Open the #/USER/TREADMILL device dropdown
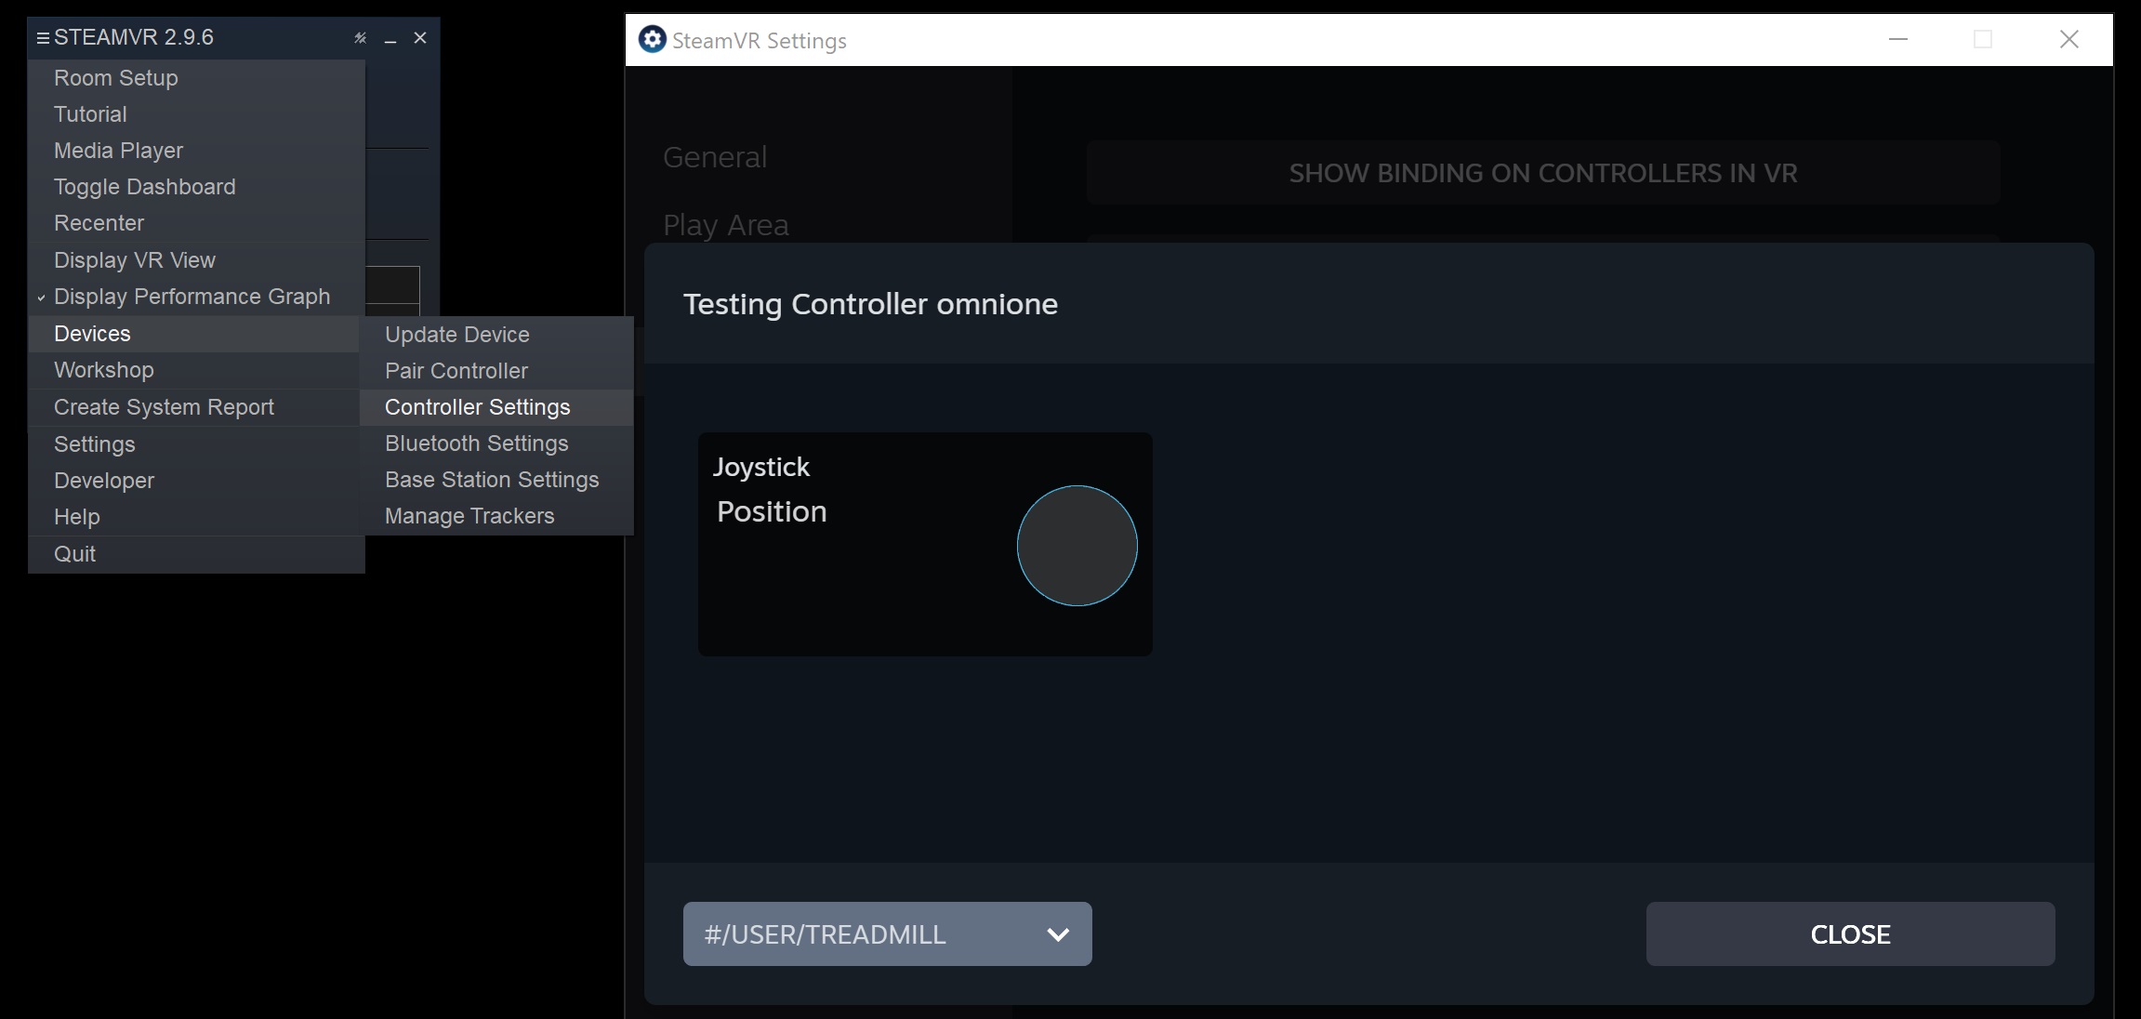 pyautogui.click(x=887, y=933)
